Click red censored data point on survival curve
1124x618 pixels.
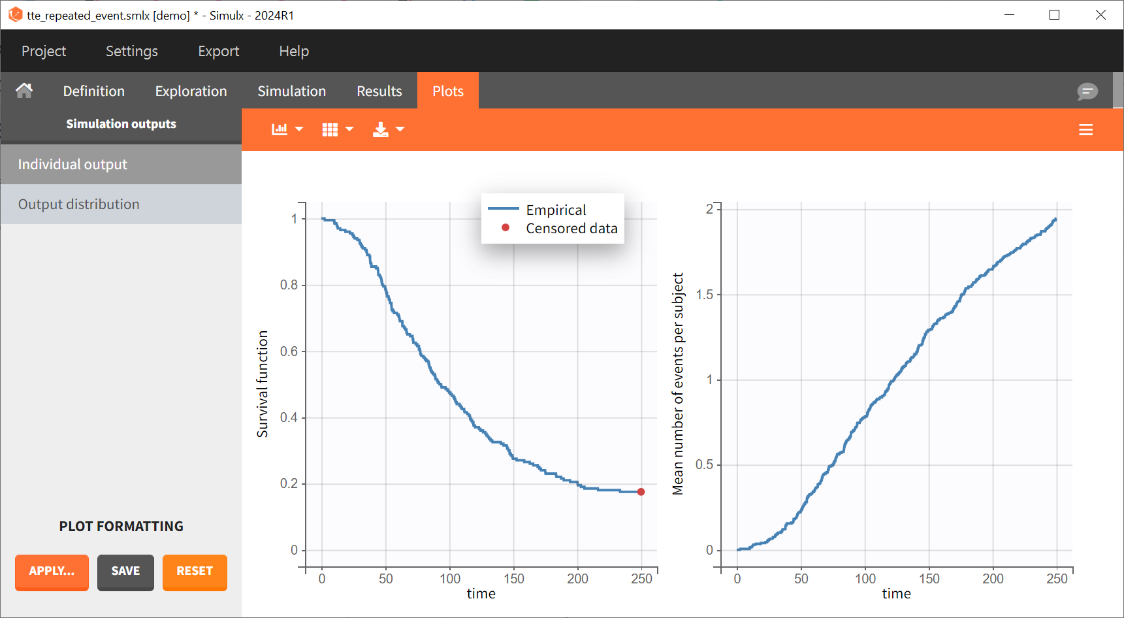click(x=641, y=492)
